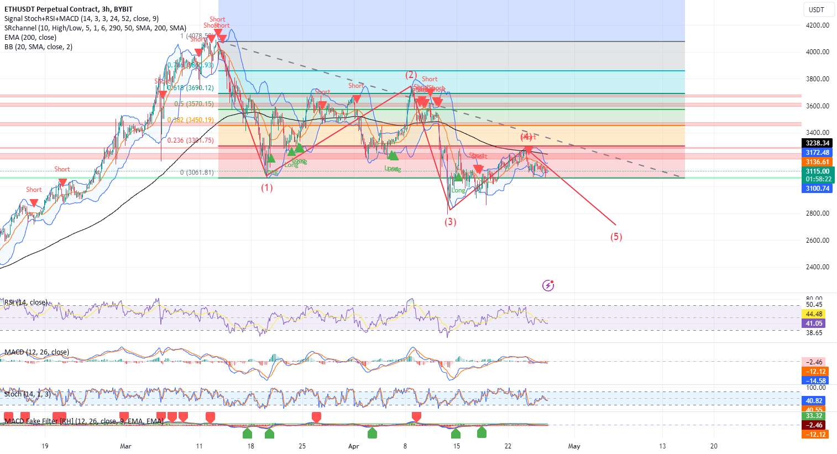Select the BB (20, SMA, close, 2) legend

click(38, 47)
